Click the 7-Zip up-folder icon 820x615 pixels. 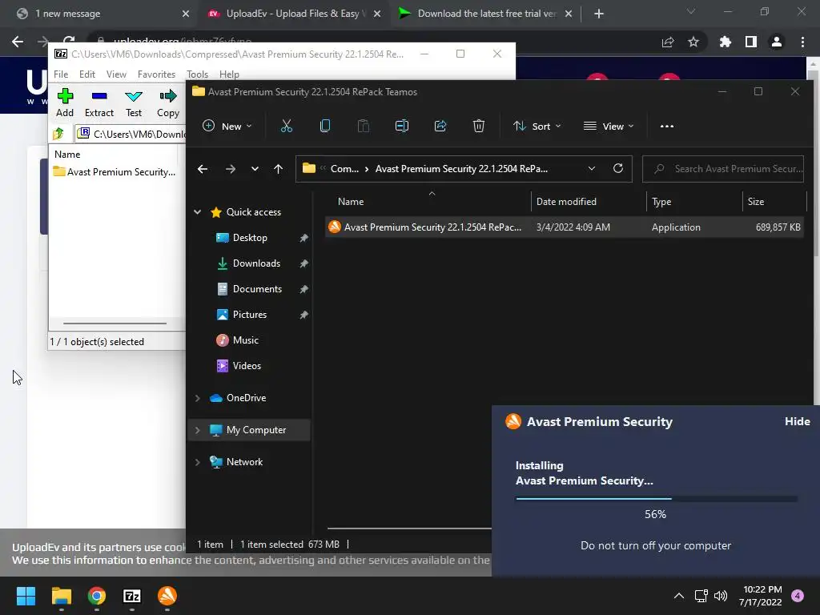[58, 134]
